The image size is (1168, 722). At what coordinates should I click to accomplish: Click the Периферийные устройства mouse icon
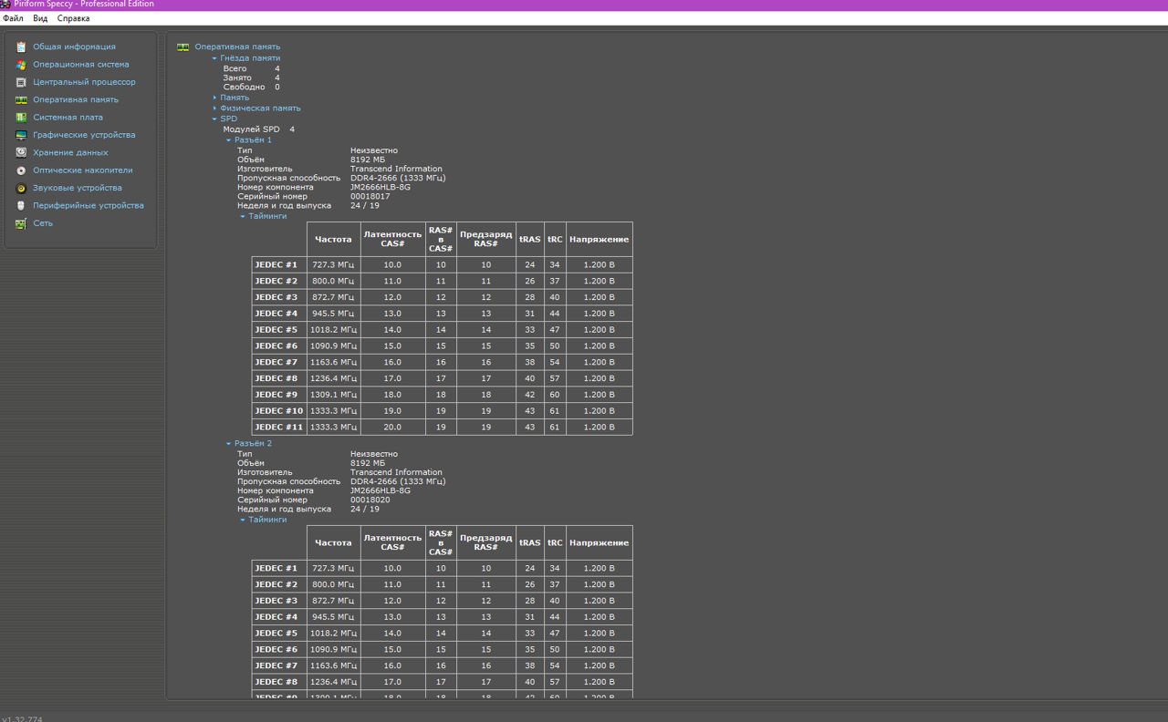pos(21,206)
